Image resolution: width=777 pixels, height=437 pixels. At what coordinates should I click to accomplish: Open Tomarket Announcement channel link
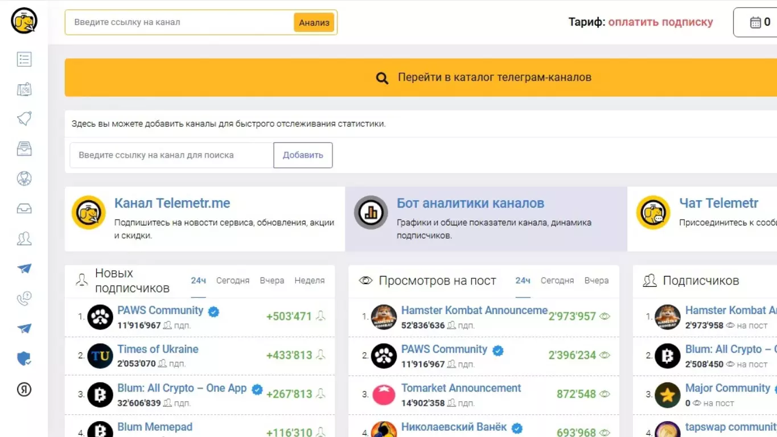pyautogui.click(x=461, y=388)
